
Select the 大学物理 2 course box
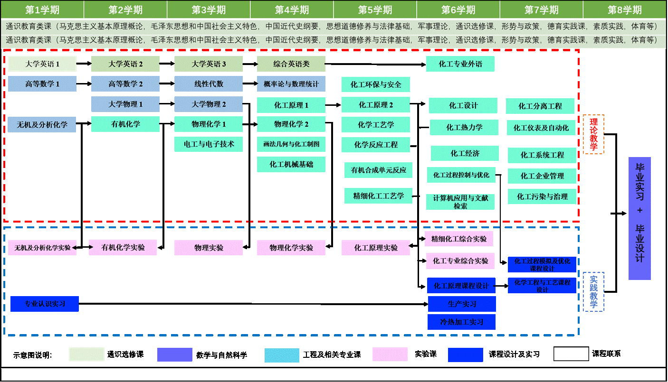click(x=209, y=104)
